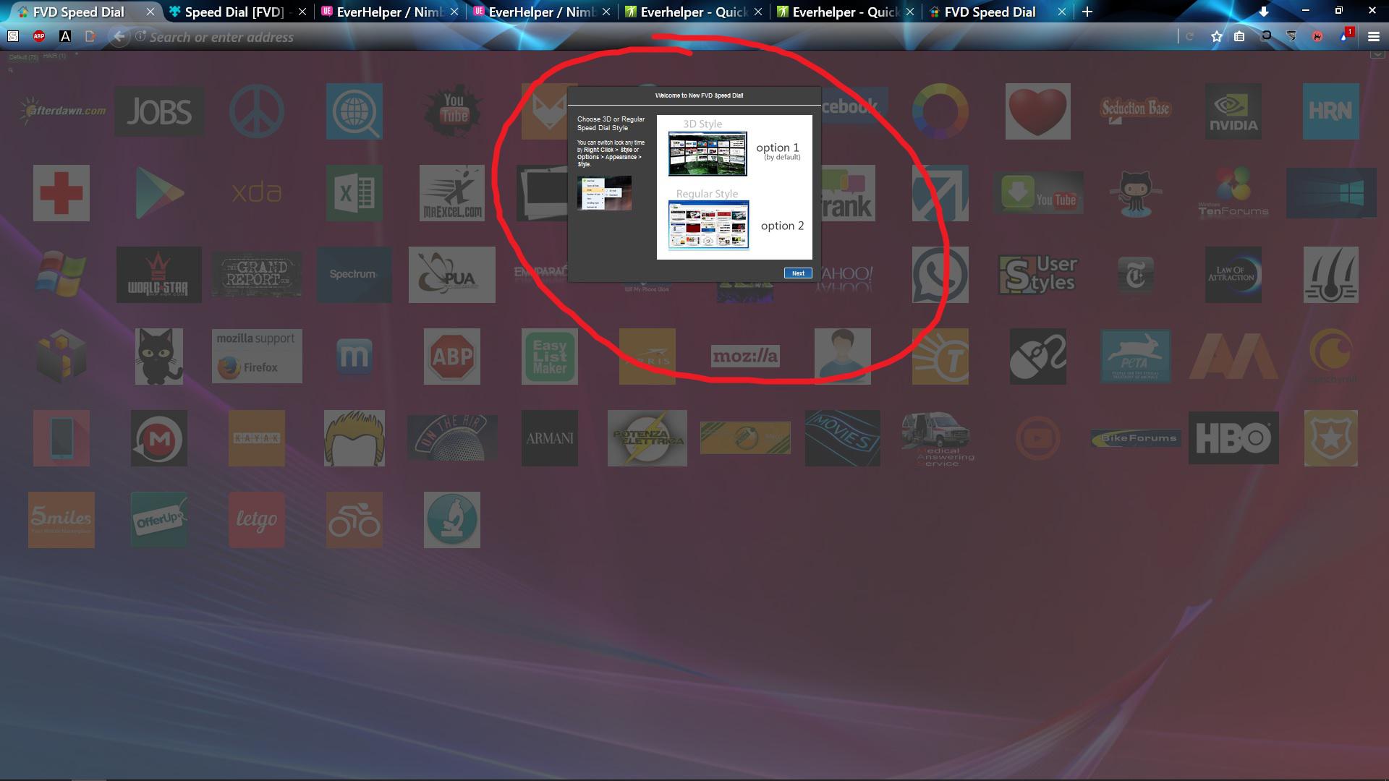Click the tornado toolbar icon
The image size is (1389, 781).
click(x=1291, y=36)
